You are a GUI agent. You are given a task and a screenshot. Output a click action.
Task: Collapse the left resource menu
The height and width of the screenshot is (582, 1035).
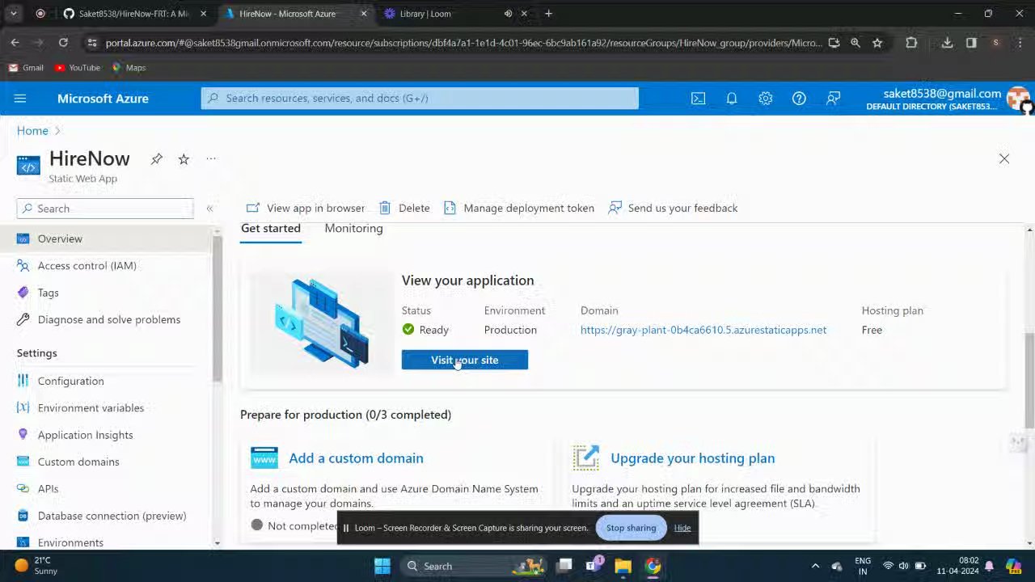[209, 209]
